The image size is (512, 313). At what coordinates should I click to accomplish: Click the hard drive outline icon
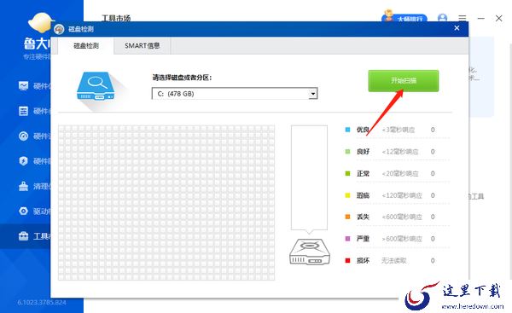coord(310,252)
